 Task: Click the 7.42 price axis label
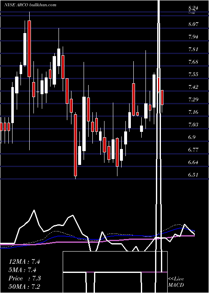pos(193,87)
